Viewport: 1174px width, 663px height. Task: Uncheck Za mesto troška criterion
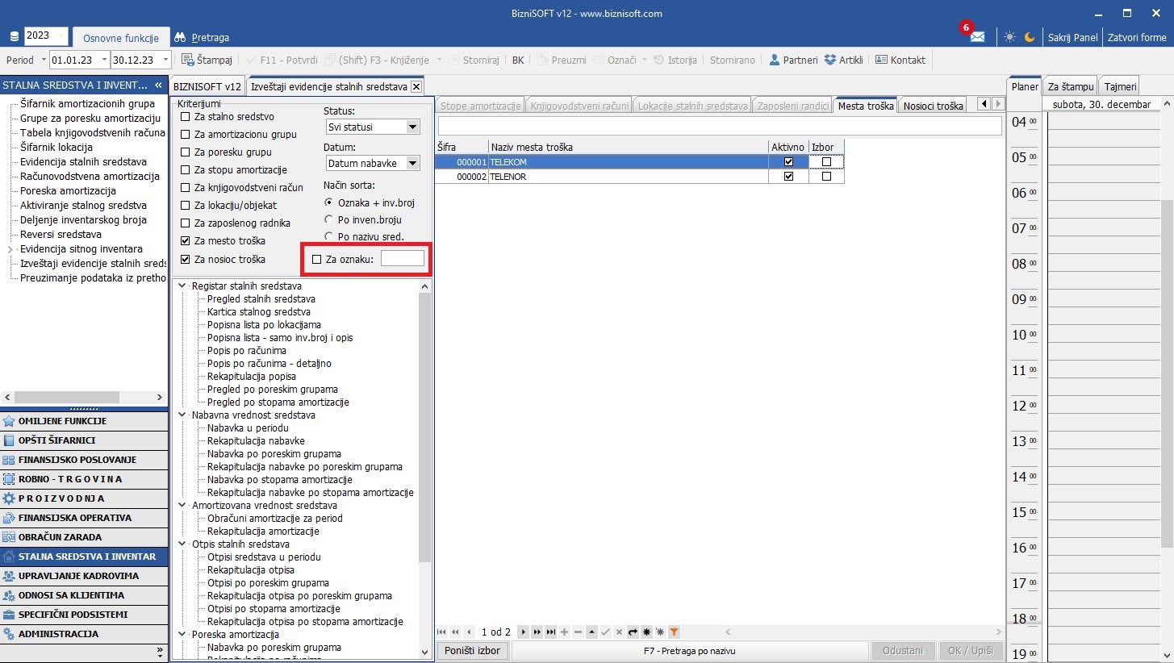(x=186, y=241)
